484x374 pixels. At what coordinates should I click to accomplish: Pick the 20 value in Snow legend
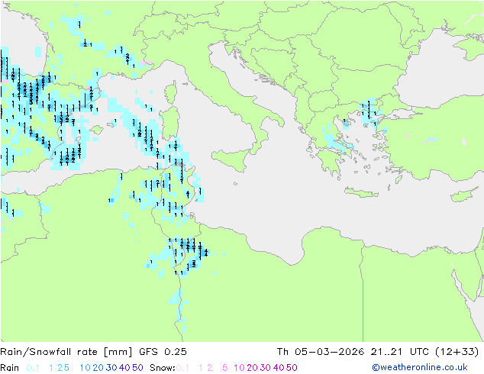(x=252, y=368)
